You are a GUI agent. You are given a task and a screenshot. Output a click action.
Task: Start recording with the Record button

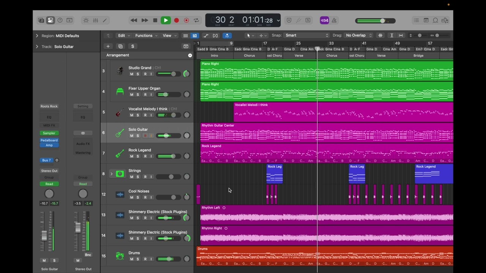177,20
